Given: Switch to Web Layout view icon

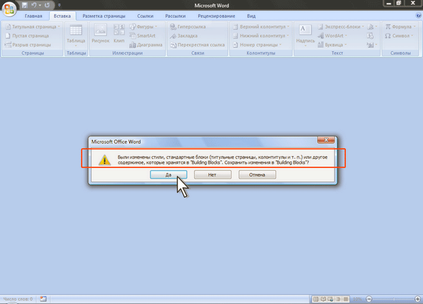Looking at the screenshot, I should (x=330, y=299).
